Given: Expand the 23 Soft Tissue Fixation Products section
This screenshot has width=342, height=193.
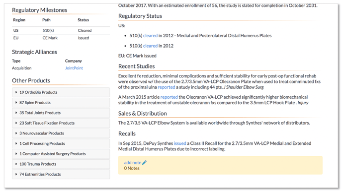Looking at the screenshot, I should [x=61, y=123].
